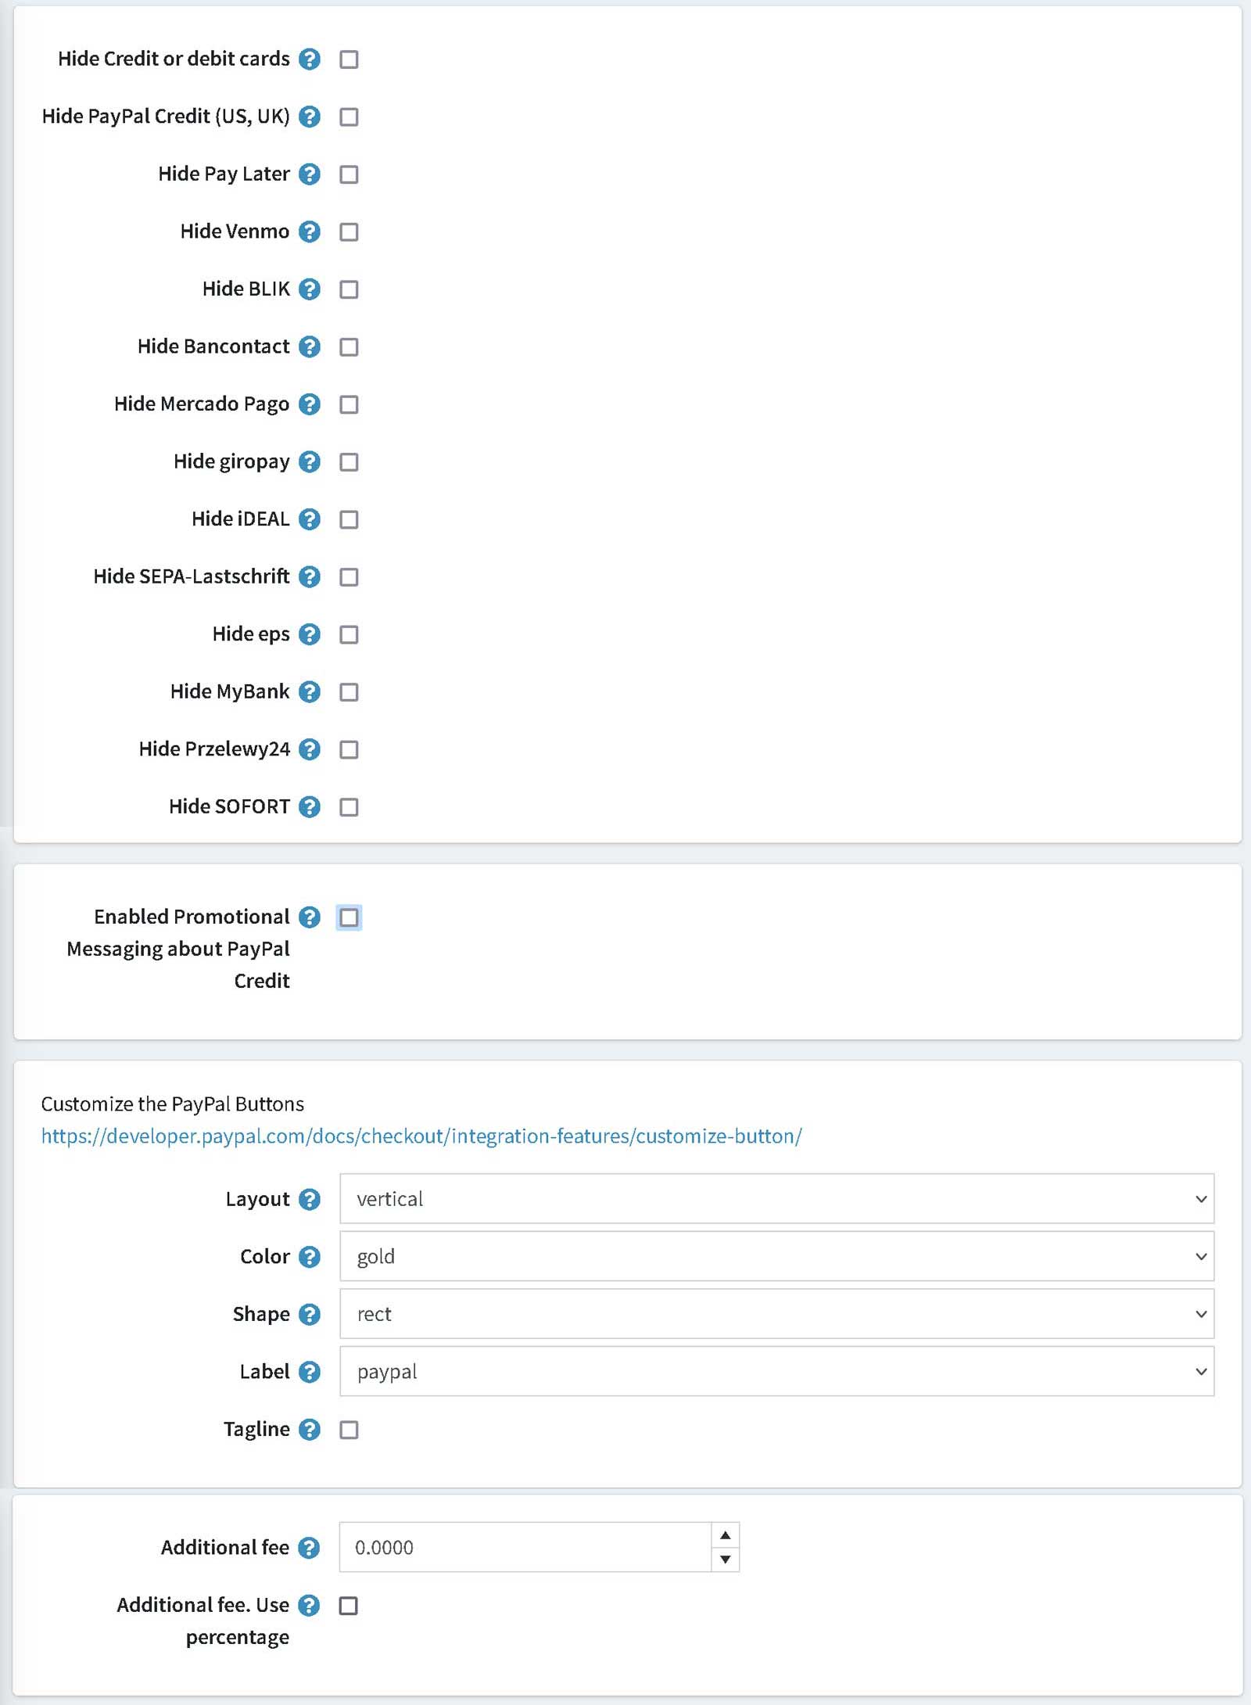Check Additional fee Use percentage box
This screenshot has height=1705, width=1251.
pyautogui.click(x=349, y=1606)
